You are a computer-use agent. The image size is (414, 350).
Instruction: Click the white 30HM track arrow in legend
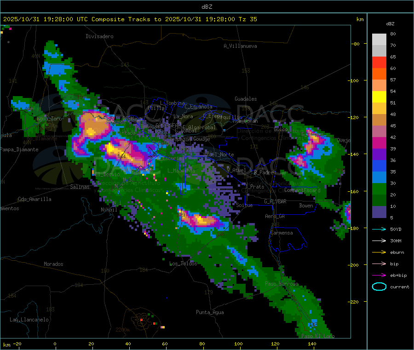click(x=379, y=241)
